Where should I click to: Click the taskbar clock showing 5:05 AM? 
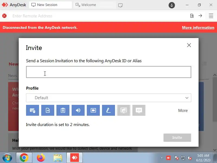tap(203, 158)
